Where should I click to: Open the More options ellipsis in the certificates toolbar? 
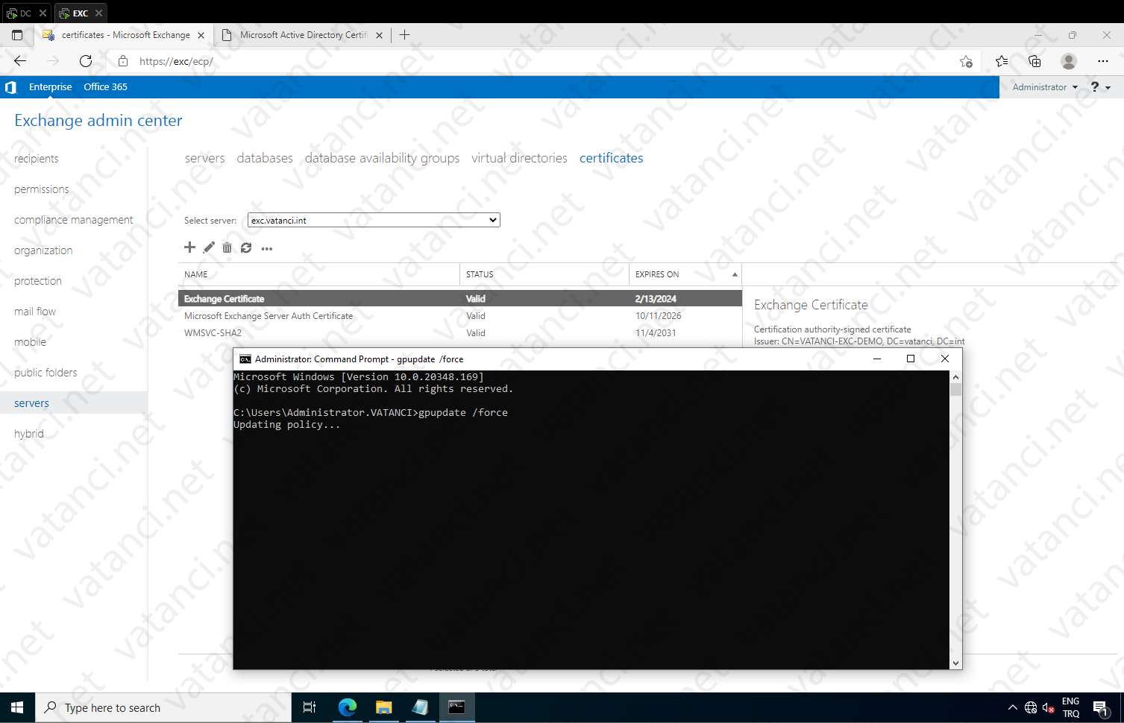click(267, 248)
